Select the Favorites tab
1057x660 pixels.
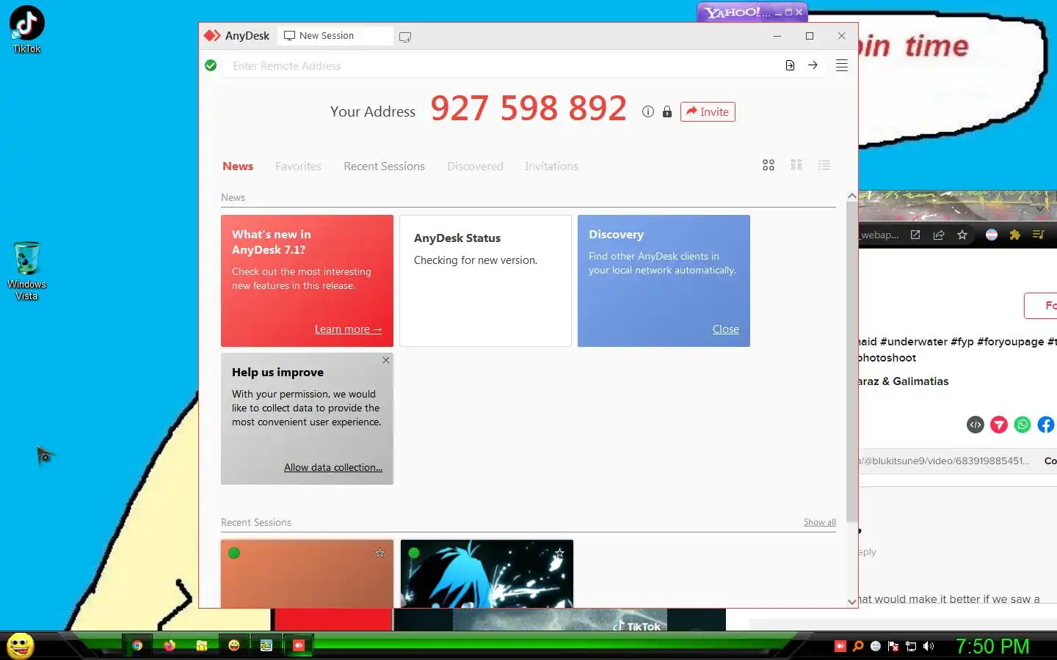[298, 166]
